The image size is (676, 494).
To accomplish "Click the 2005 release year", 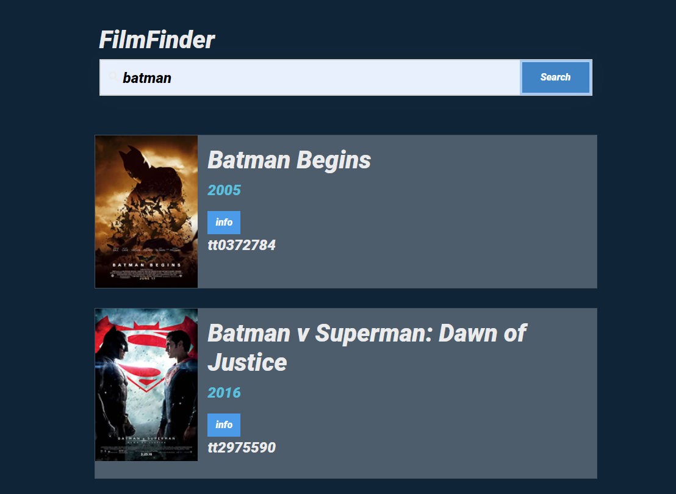I will 224,190.
